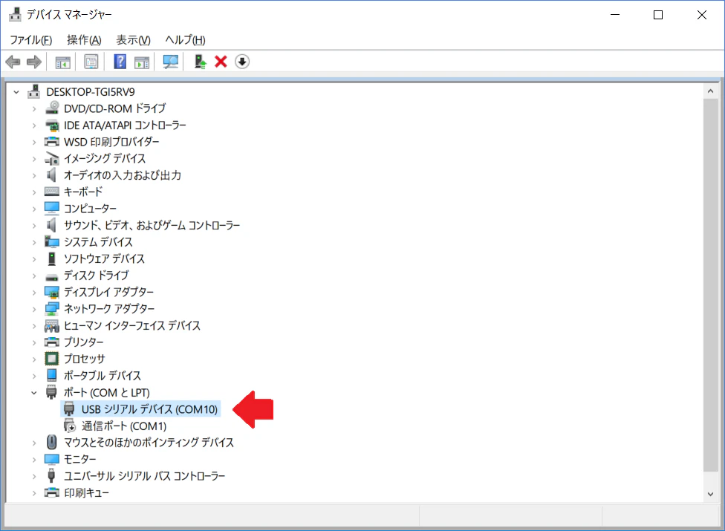Viewport: 725px width, 531px height.
Task: Select the オーディオの入力および出力 category
Action: coord(123,175)
